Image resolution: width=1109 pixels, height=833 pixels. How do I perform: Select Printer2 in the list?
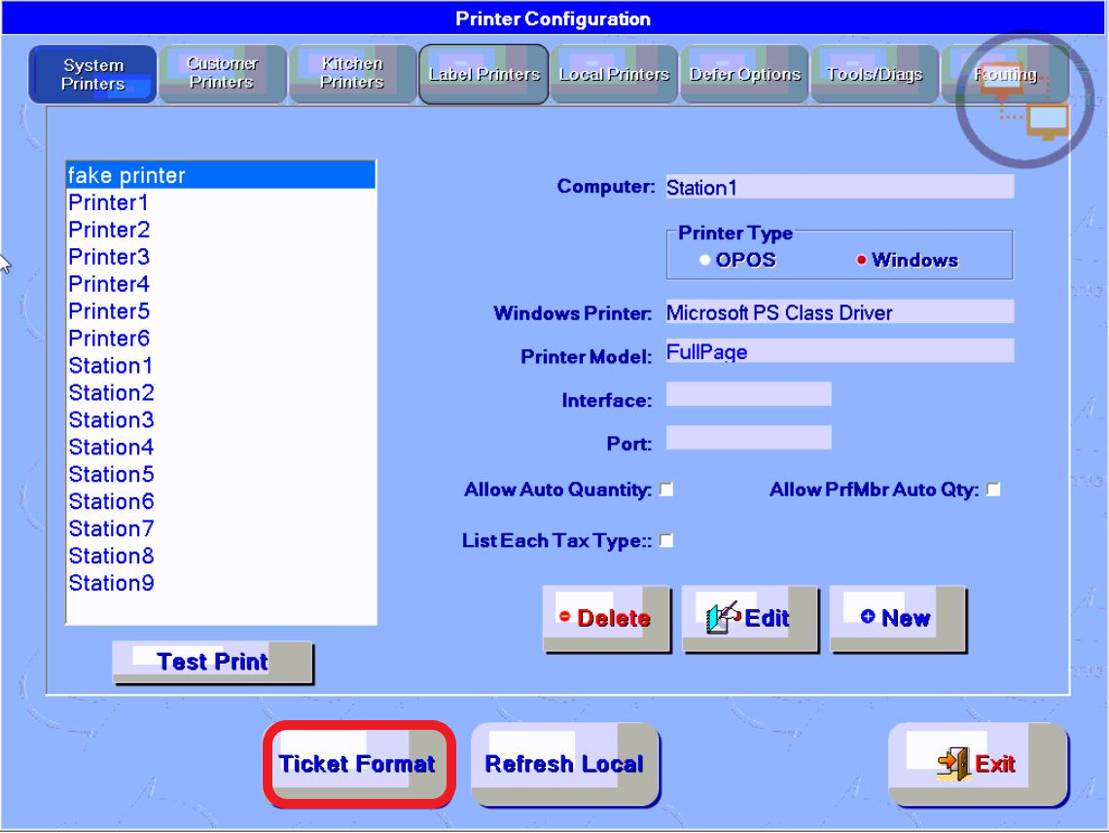[x=221, y=230]
